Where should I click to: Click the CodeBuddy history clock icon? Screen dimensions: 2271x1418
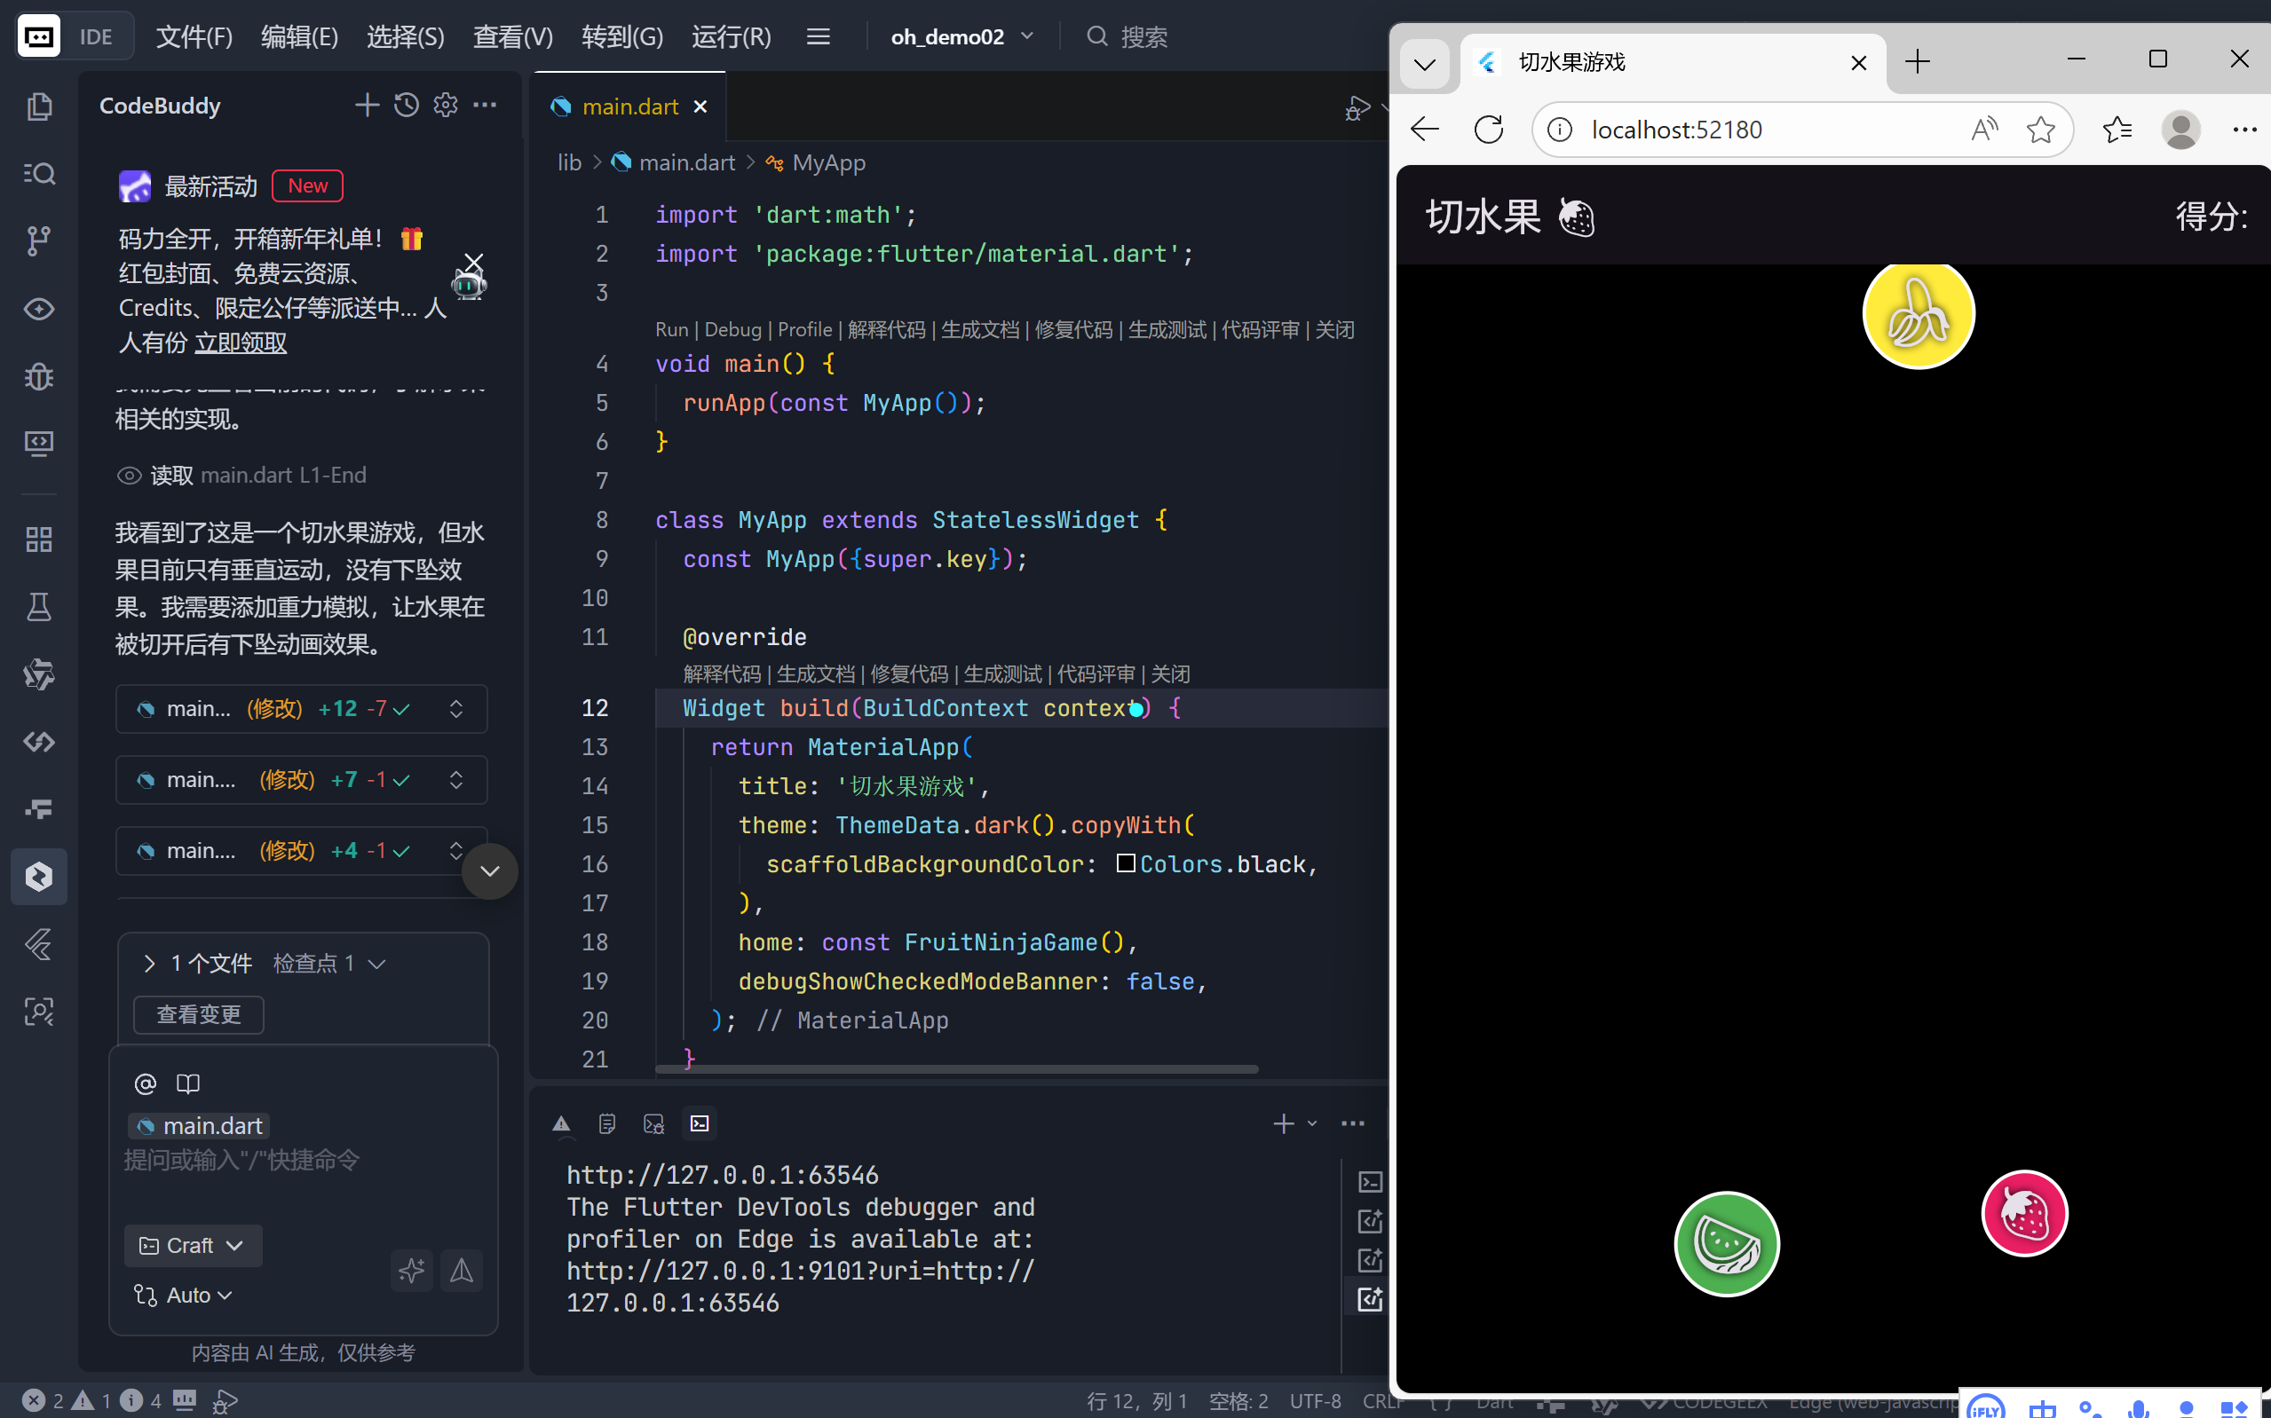click(x=407, y=105)
